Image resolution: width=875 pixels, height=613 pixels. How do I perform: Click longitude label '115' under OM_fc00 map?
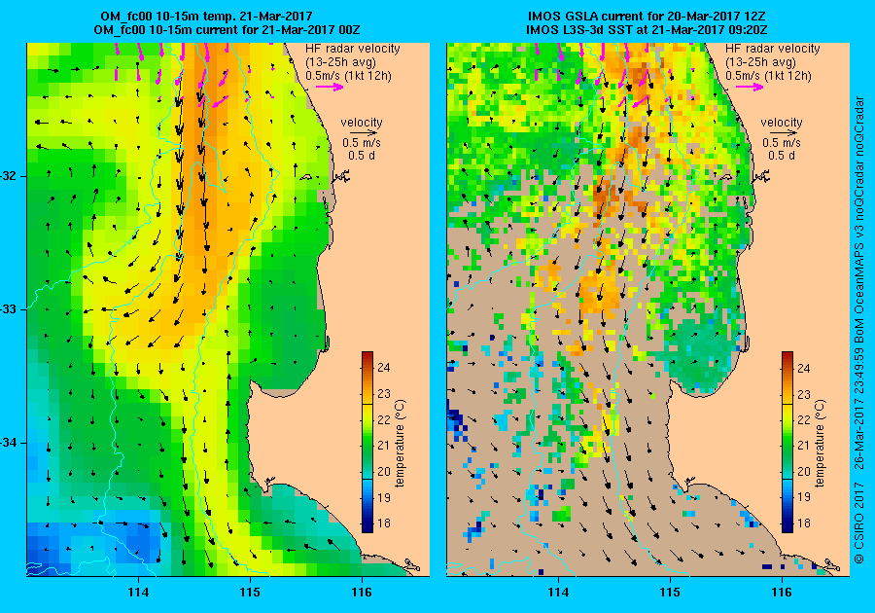coord(250,593)
